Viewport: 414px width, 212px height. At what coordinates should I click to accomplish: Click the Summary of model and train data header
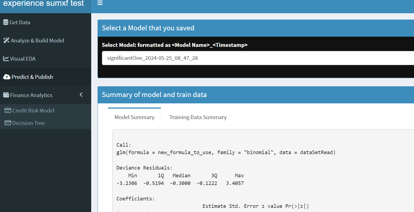coord(154,95)
